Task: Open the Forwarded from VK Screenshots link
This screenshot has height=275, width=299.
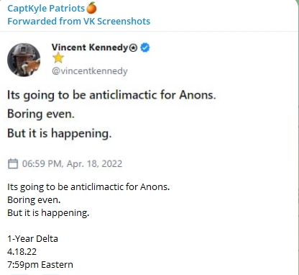Action: point(79,21)
